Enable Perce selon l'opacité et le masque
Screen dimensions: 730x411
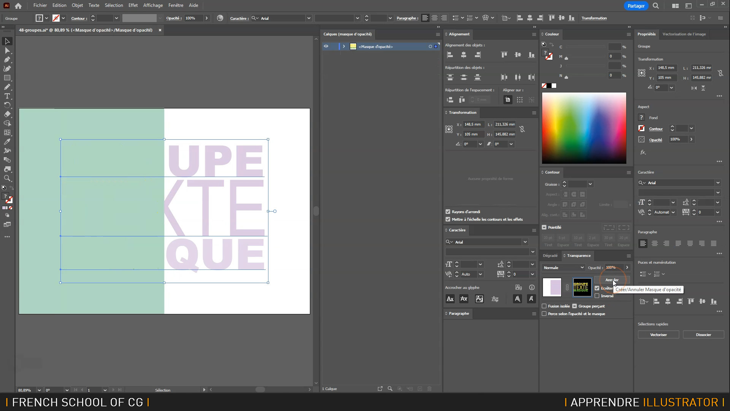click(544, 314)
